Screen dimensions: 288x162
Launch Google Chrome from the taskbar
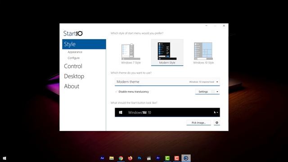[121, 158]
